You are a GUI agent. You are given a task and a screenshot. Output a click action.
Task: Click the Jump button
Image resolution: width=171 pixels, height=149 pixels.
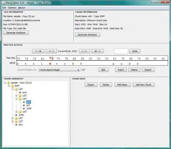pos(135,51)
